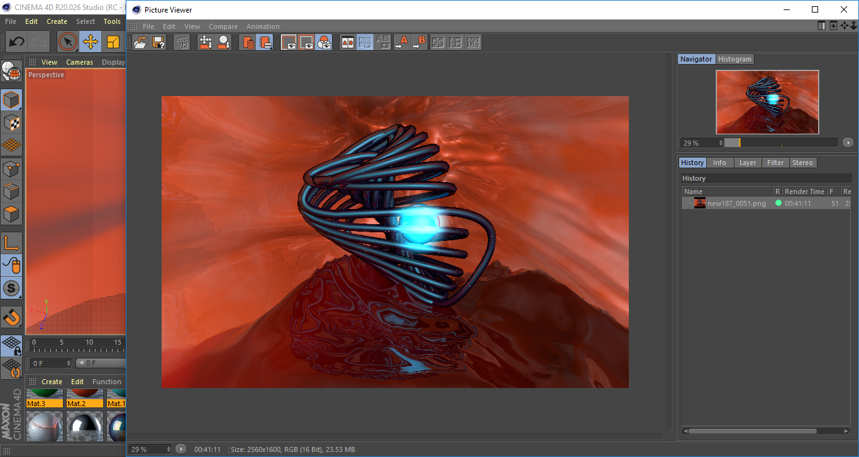Select the Move tool in Cinema 4D
This screenshot has height=457, width=859.
coord(91,42)
